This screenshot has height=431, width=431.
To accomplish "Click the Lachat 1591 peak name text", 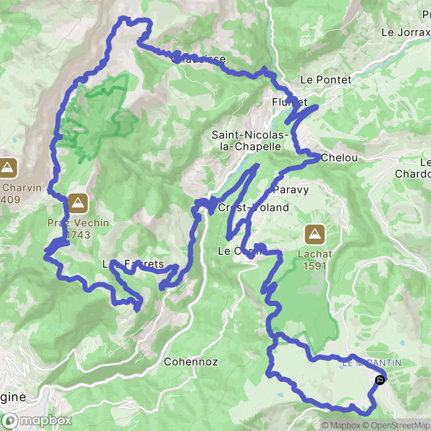I will 315,260.
